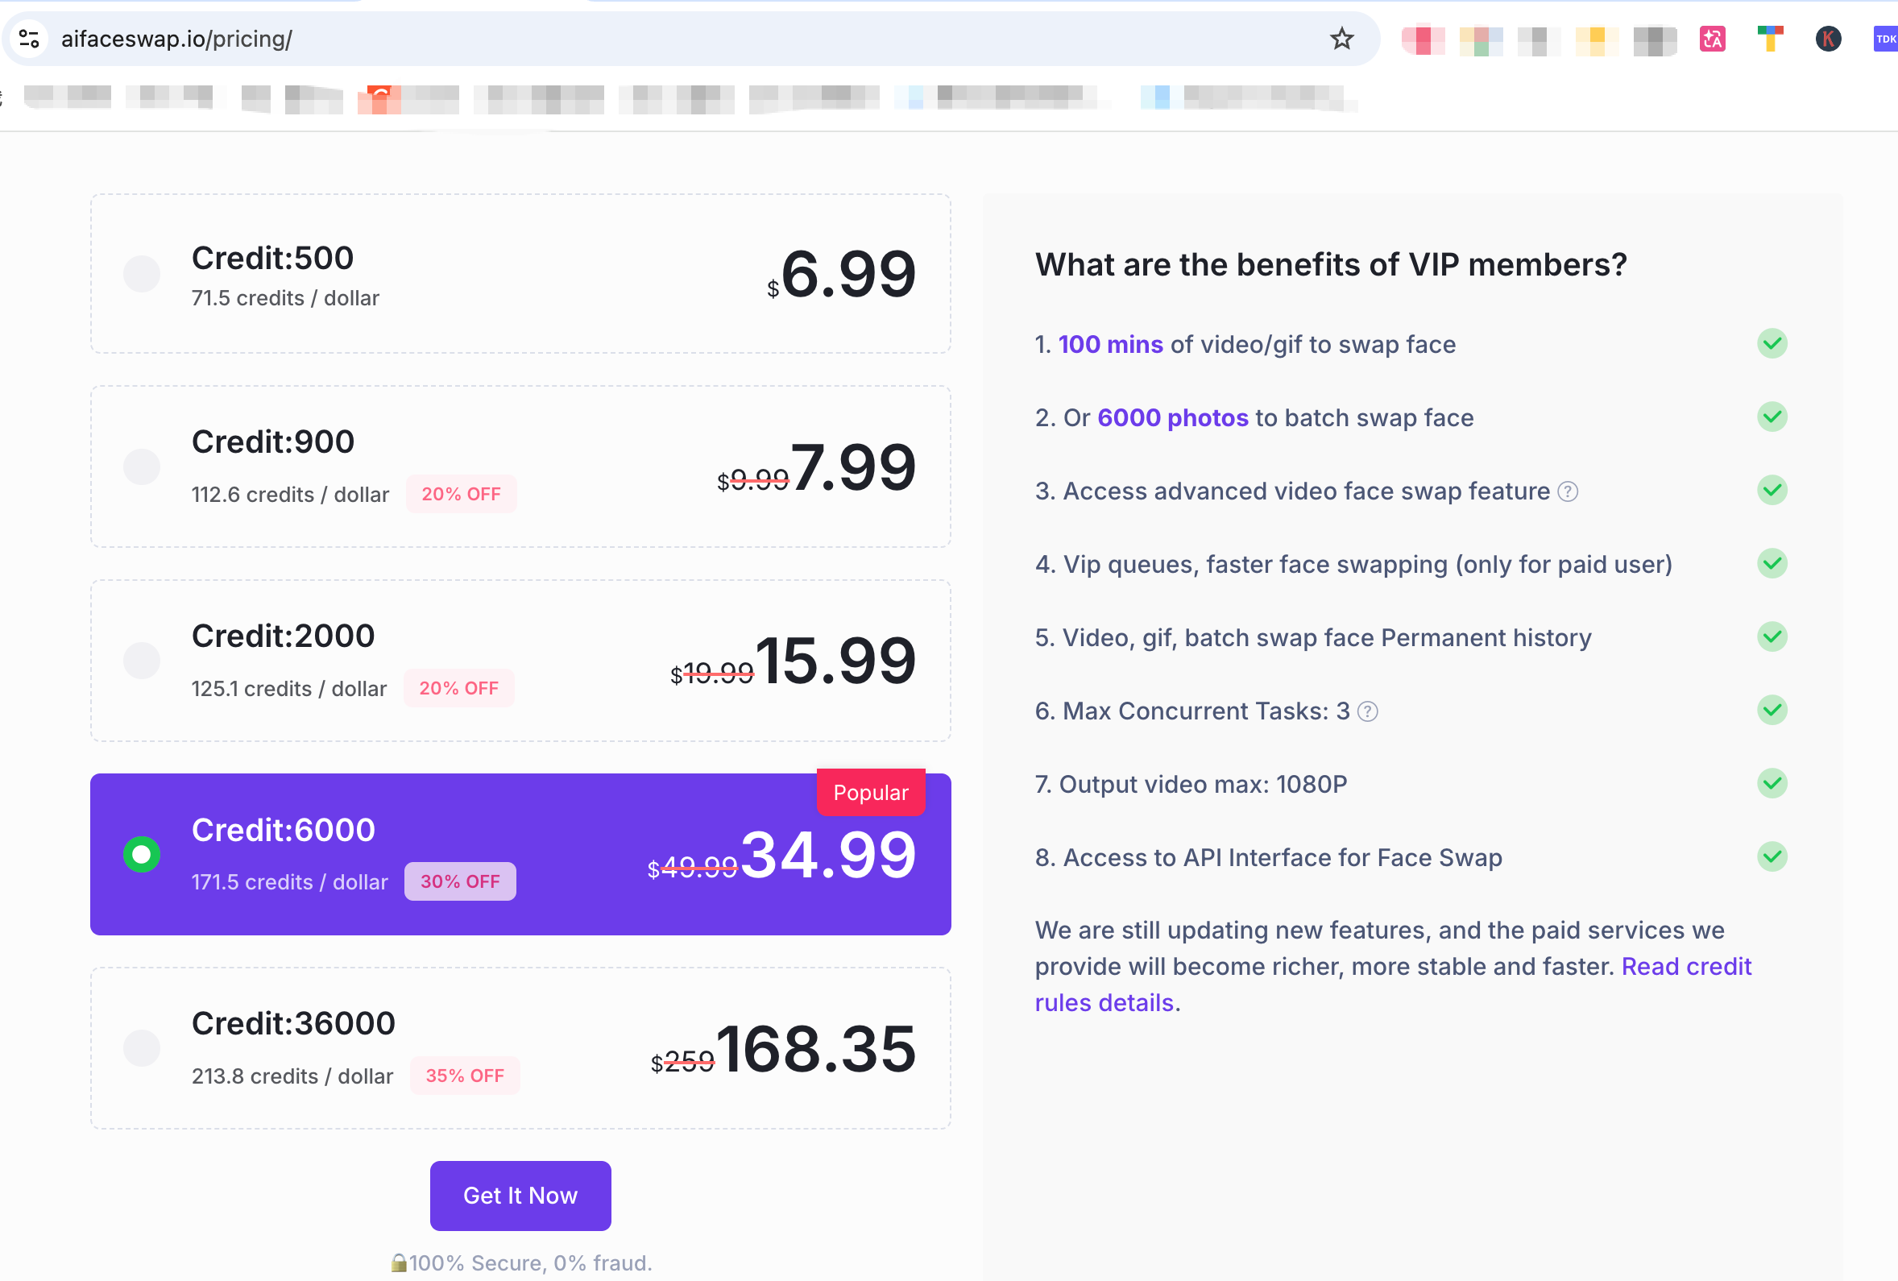The width and height of the screenshot is (1898, 1281).
Task: Click the address bar URL aifaceswap.io/pricing/
Action: [176, 39]
